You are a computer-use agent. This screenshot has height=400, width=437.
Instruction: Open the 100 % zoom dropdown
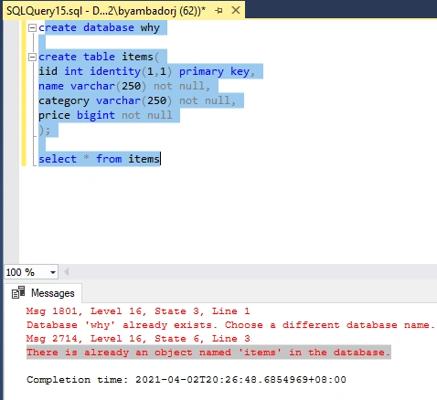(53, 272)
